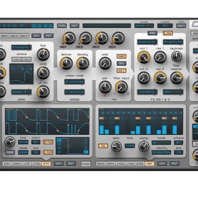Viewport: 198px width, 198px height.
Task: Click the arpeggiator swing knob
Action: click(x=144, y=146)
